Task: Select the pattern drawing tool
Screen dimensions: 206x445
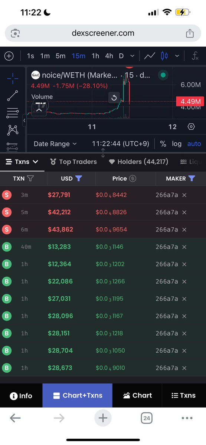Action: 13,130
